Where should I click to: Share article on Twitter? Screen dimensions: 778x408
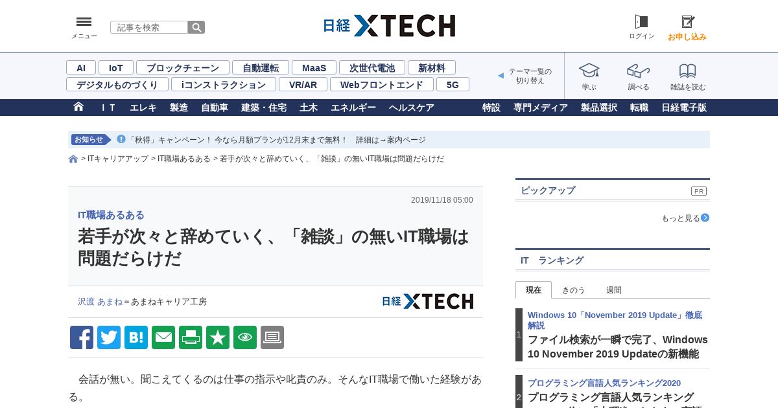coord(109,337)
